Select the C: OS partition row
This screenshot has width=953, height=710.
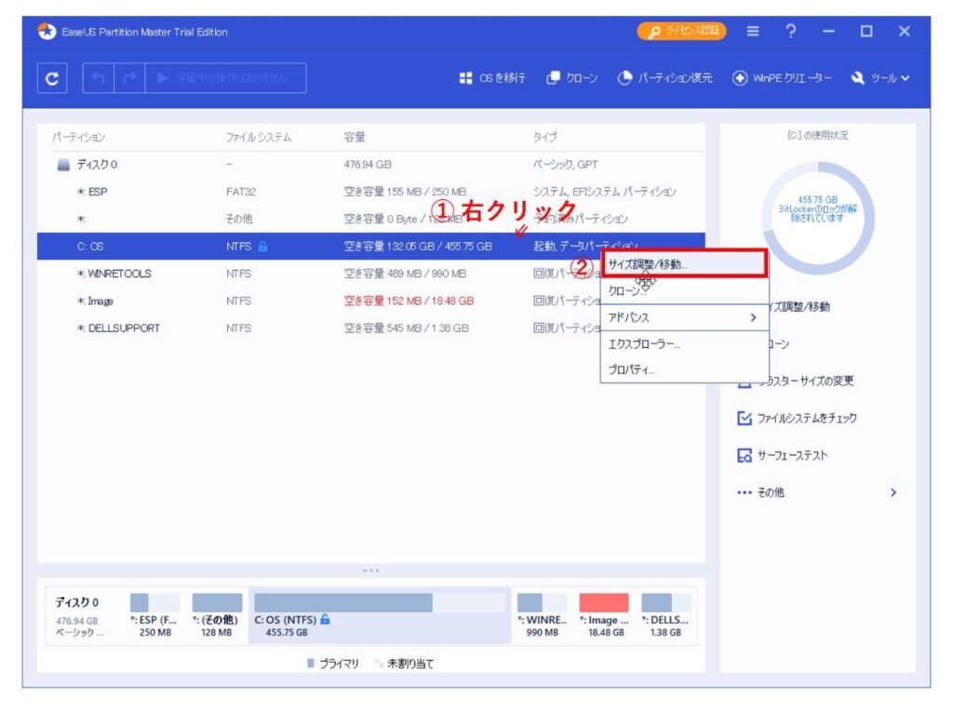370,247
